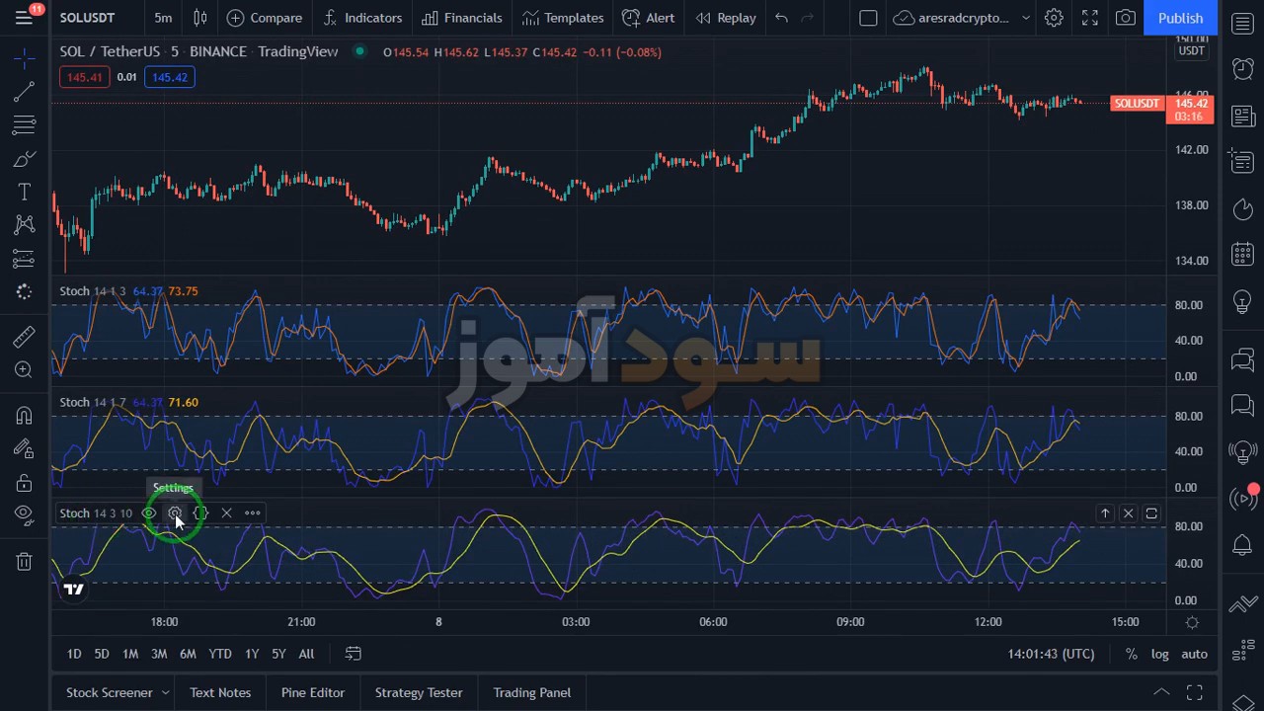Open the Templates indicator dropdown
Image resolution: width=1264 pixels, height=711 pixels.
pos(563,18)
